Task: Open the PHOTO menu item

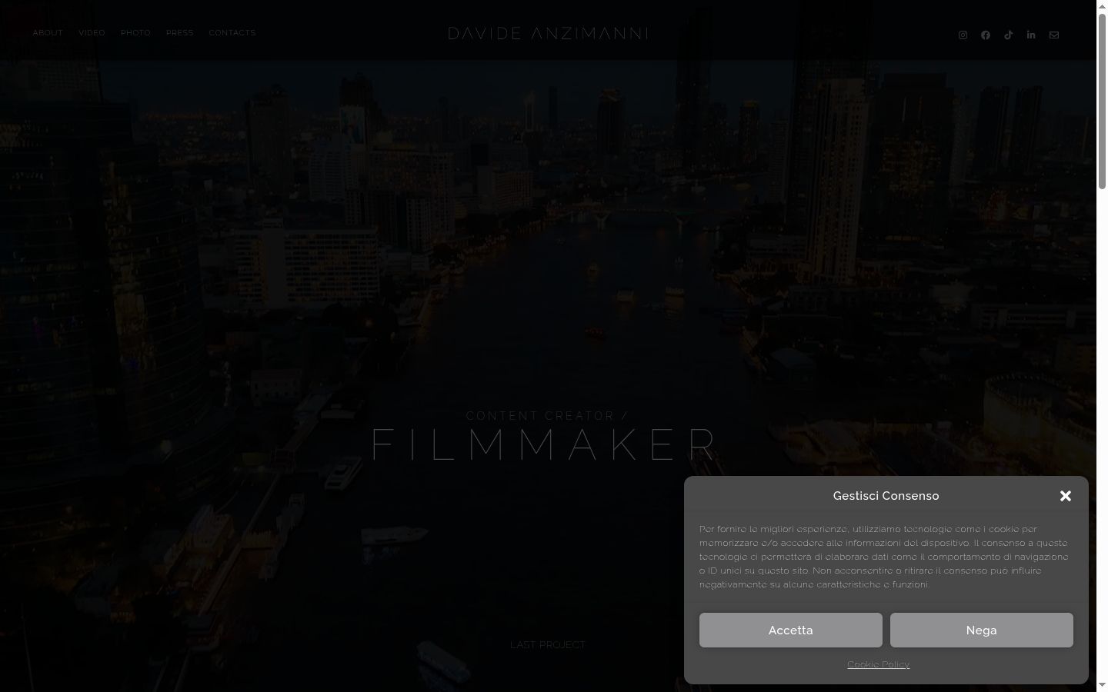Action: [135, 33]
